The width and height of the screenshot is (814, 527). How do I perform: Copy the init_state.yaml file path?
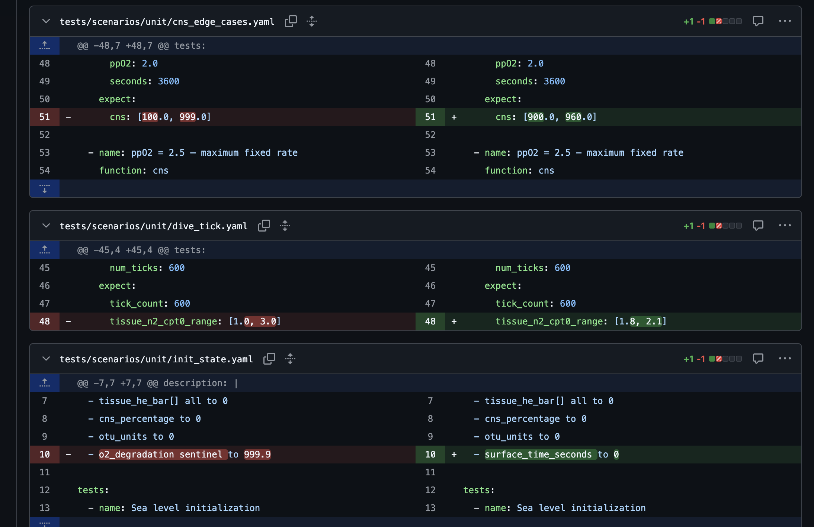click(x=269, y=359)
